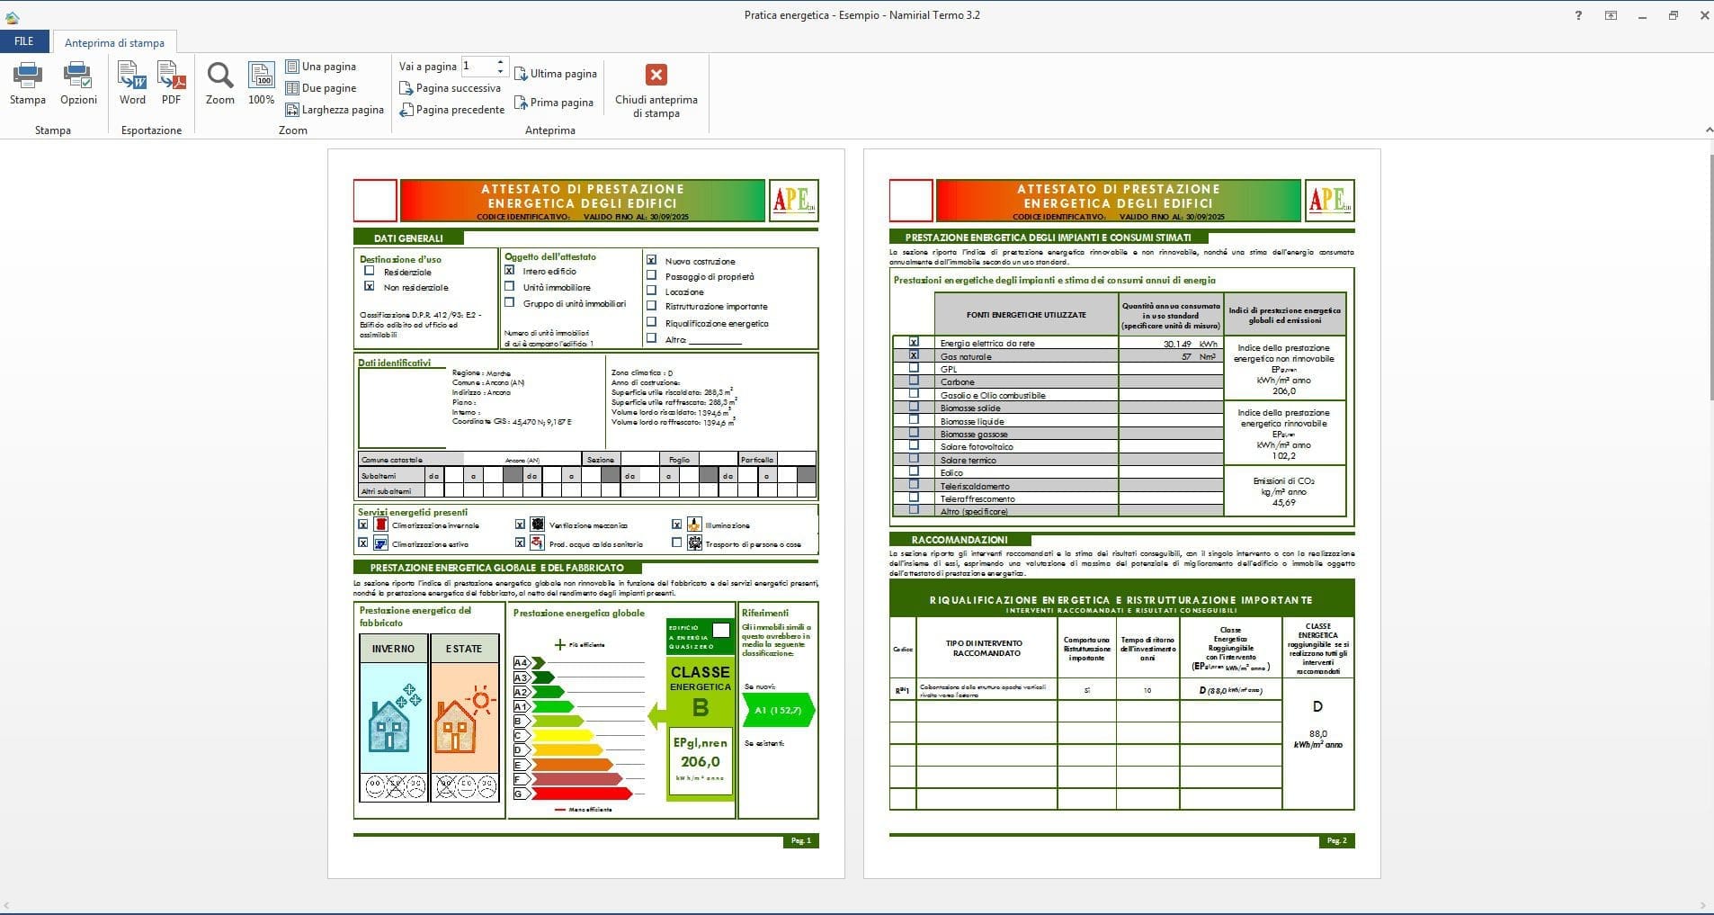Click the Intero edificio checkbox
The height and width of the screenshot is (915, 1714).
click(x=510, y=270)
